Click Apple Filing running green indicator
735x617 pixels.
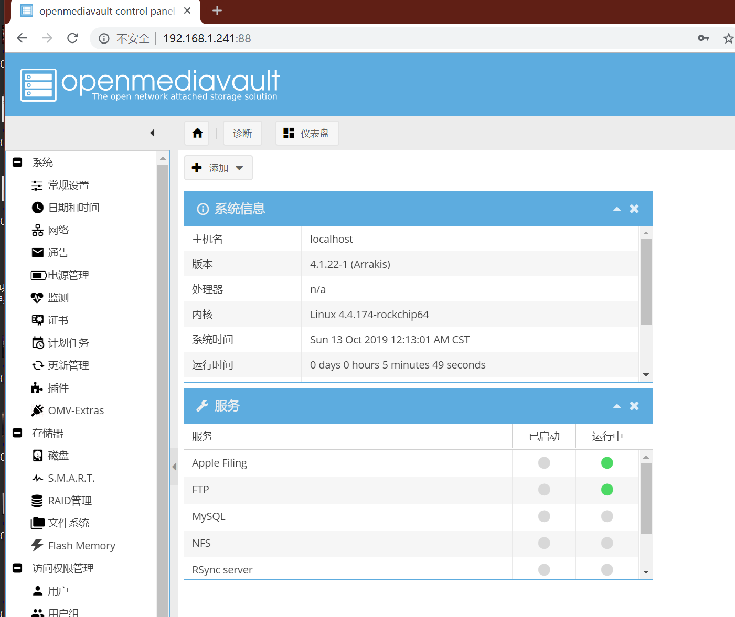point(607,463)
